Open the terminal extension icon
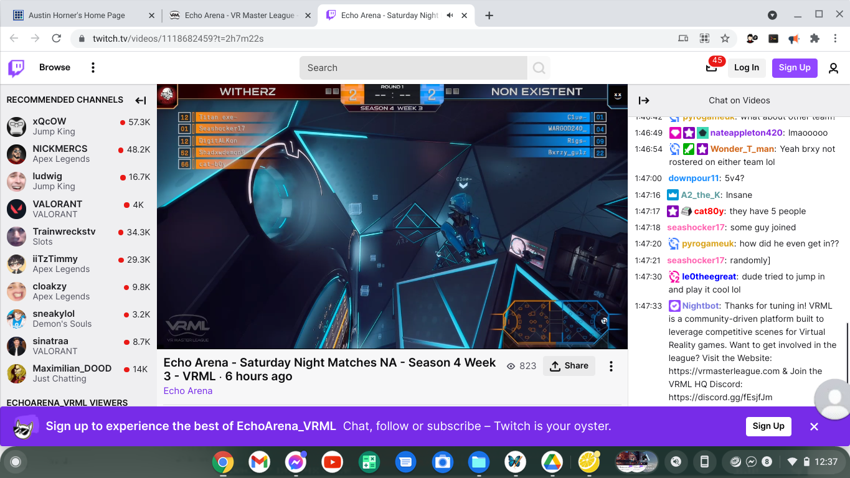Image resolution: width=850 pixels, height=478 pixels. [773, 39]
